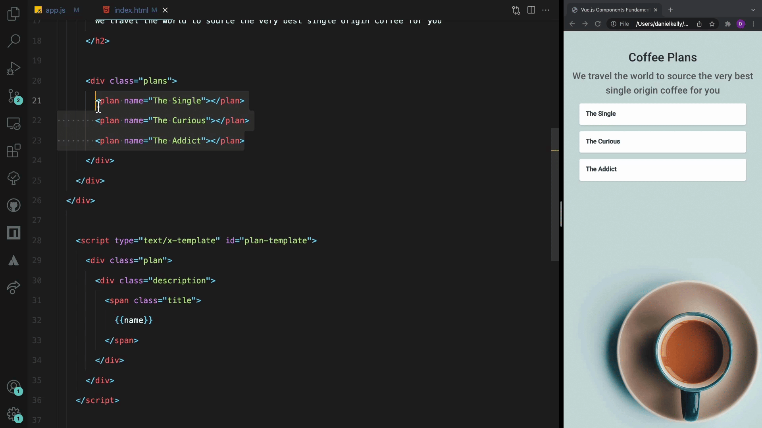Click the div class="plan" line
762x428 pixels.
(x=129, y=260)
